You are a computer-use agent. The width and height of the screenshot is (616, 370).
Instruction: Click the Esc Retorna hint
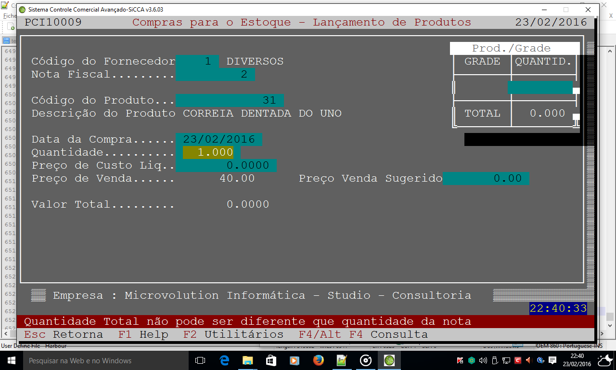(64, 335)
